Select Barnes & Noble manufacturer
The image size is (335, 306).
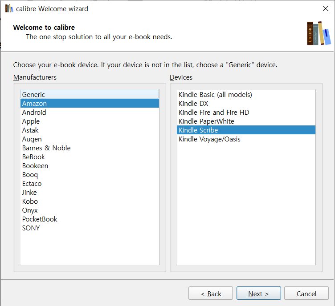tap(90, 148)
